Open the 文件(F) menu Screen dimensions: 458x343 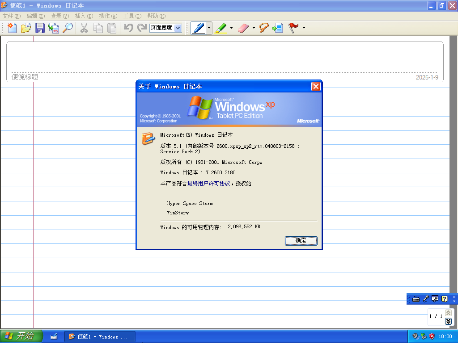(12, 16)
